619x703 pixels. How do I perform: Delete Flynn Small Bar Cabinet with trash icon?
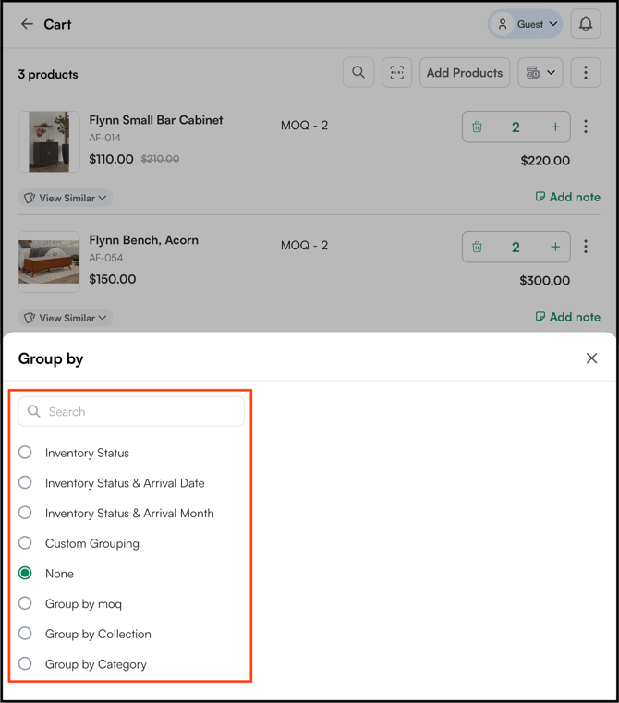(477, 127)
